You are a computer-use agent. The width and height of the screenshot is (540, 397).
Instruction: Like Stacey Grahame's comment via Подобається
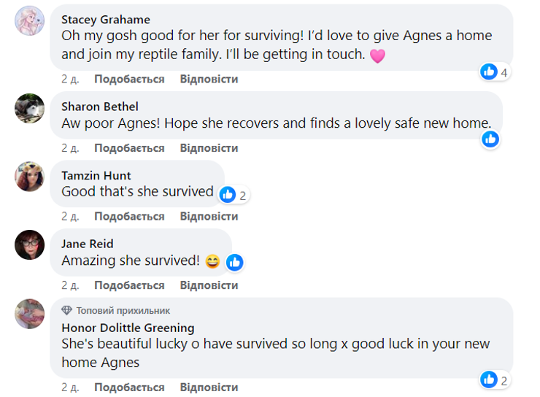129,79
